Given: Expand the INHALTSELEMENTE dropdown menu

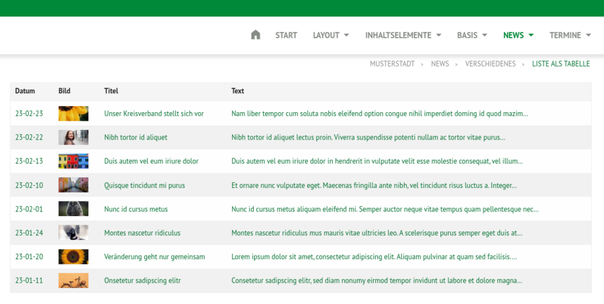Looking at the screenshot, I should (403, 35).
